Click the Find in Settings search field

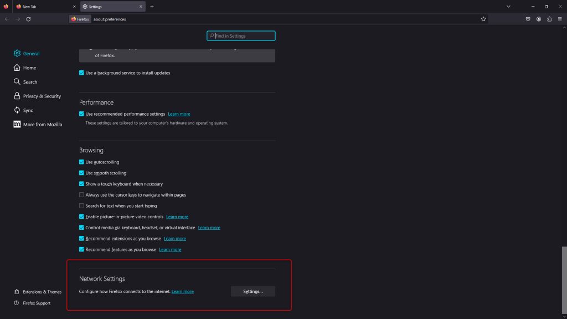(x=241, y=35)
